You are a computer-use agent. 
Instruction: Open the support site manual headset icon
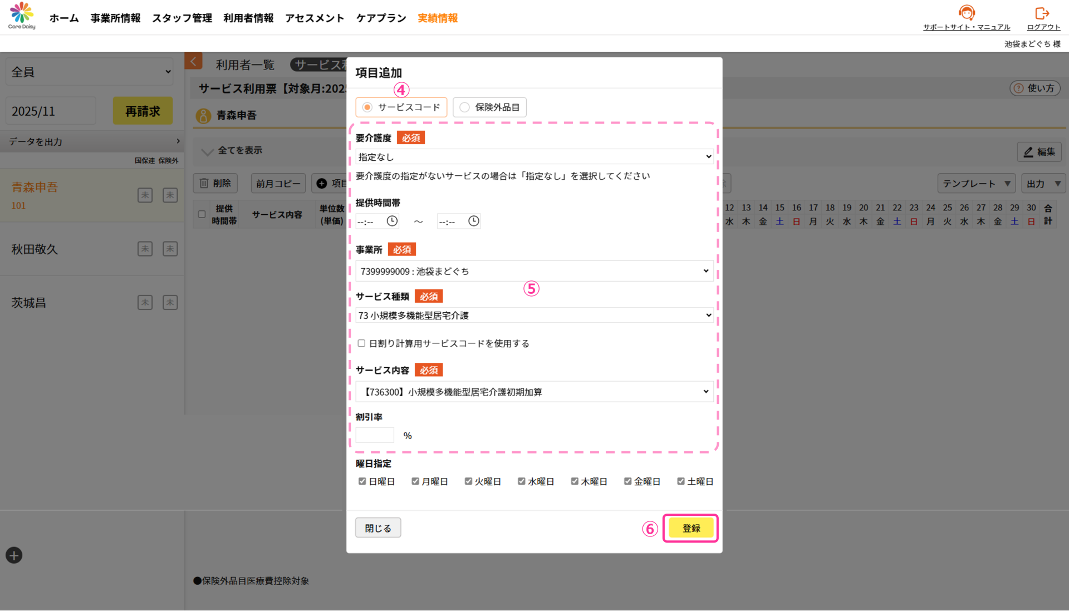click(x=967, y=13)
